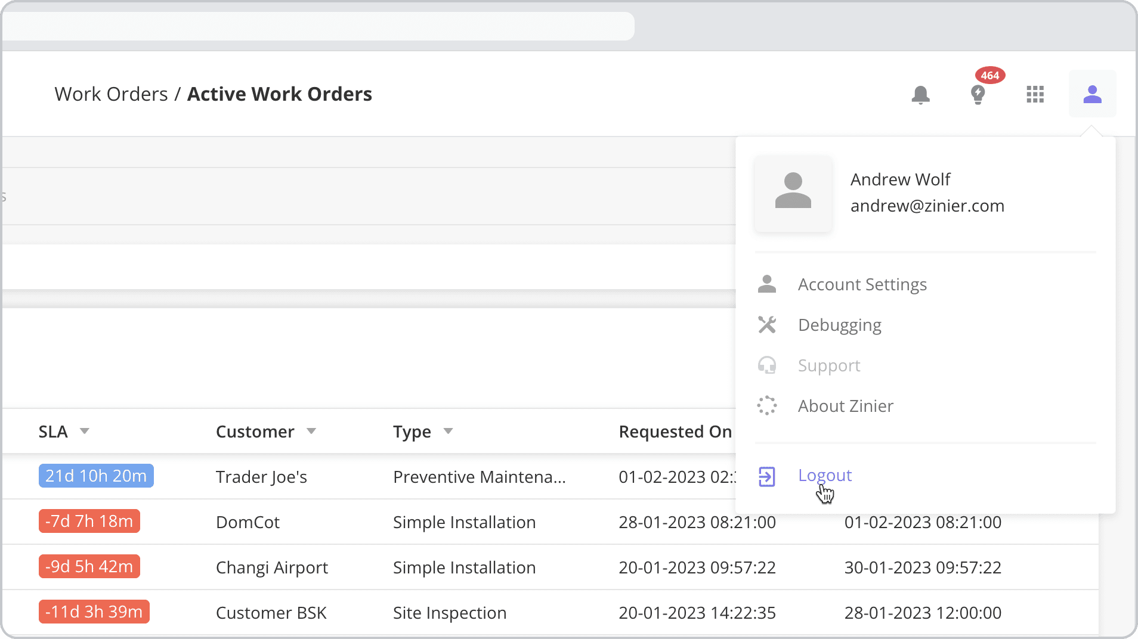Select Account Settings from profile menu
This screenshot has height=639, width=1138.
tap(862, 284)
